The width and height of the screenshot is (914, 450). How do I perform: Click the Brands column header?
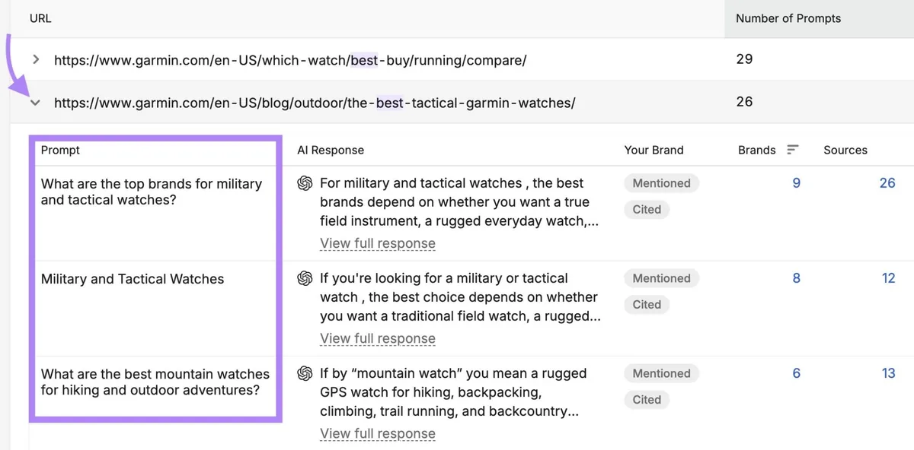pos(757,150)
